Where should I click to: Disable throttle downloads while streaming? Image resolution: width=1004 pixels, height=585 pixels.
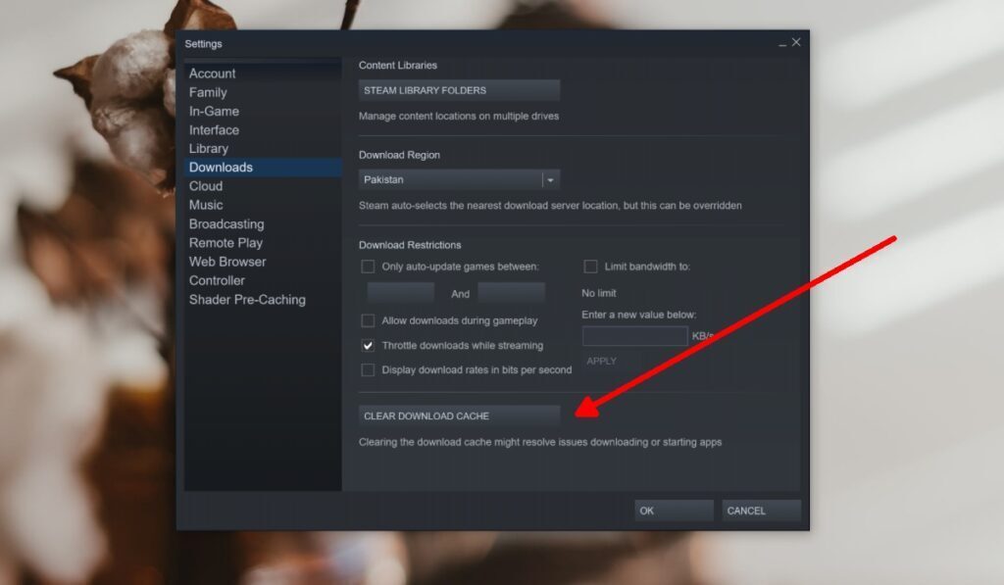tap(369, 345)
